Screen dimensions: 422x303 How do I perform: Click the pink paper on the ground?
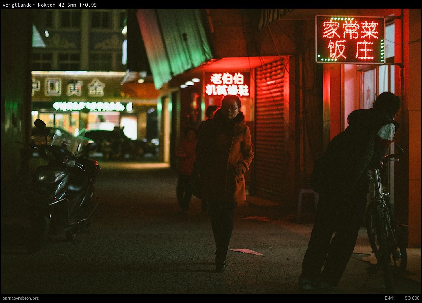[x=246, y=252]
